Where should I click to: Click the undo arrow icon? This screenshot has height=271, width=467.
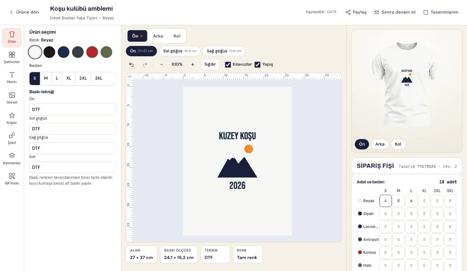click(x=132, y=64)
